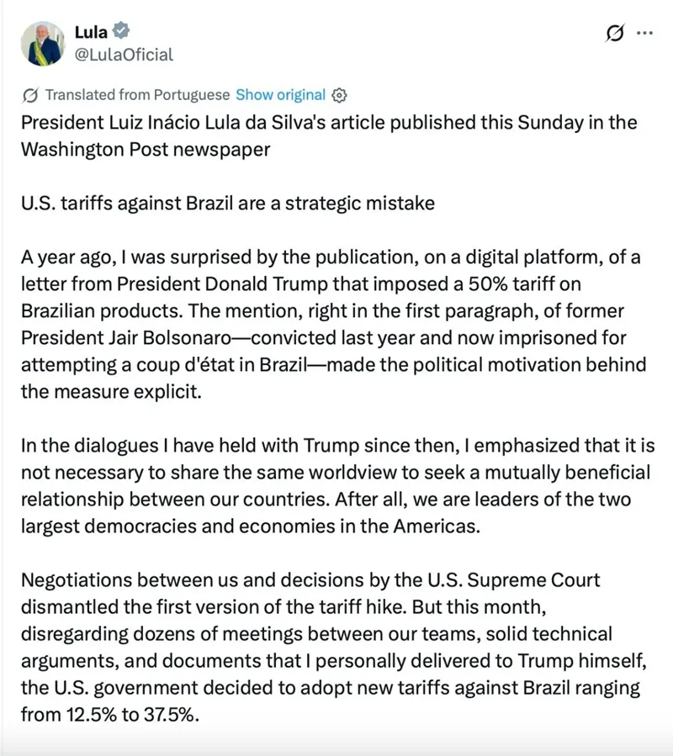This screenshot has width=673, height=756.
Task: Click the first line mentioning Washington Post article
Action: (329, 123)
